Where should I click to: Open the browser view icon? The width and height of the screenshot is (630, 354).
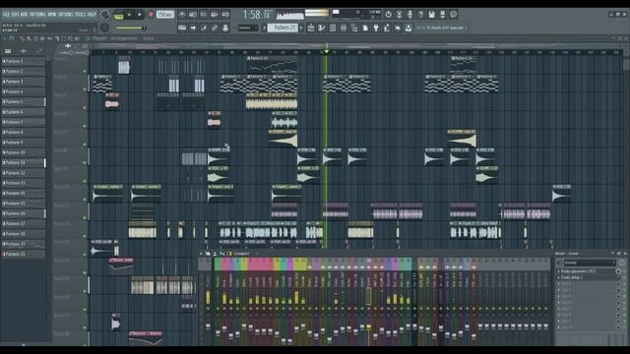(354, 28)
